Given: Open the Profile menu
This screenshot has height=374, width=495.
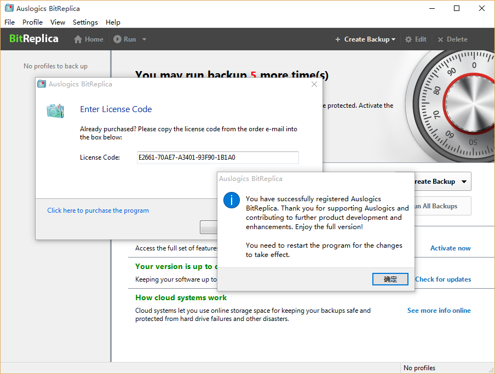Looking at the screenshot, I should pyautogui.click(x=32, y=22).
